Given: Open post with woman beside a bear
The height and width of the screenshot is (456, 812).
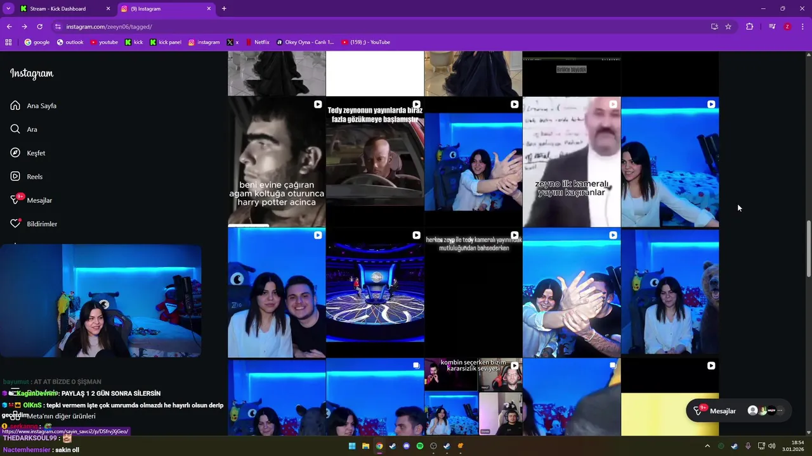Looking at the screenshot, I should 670,293.
